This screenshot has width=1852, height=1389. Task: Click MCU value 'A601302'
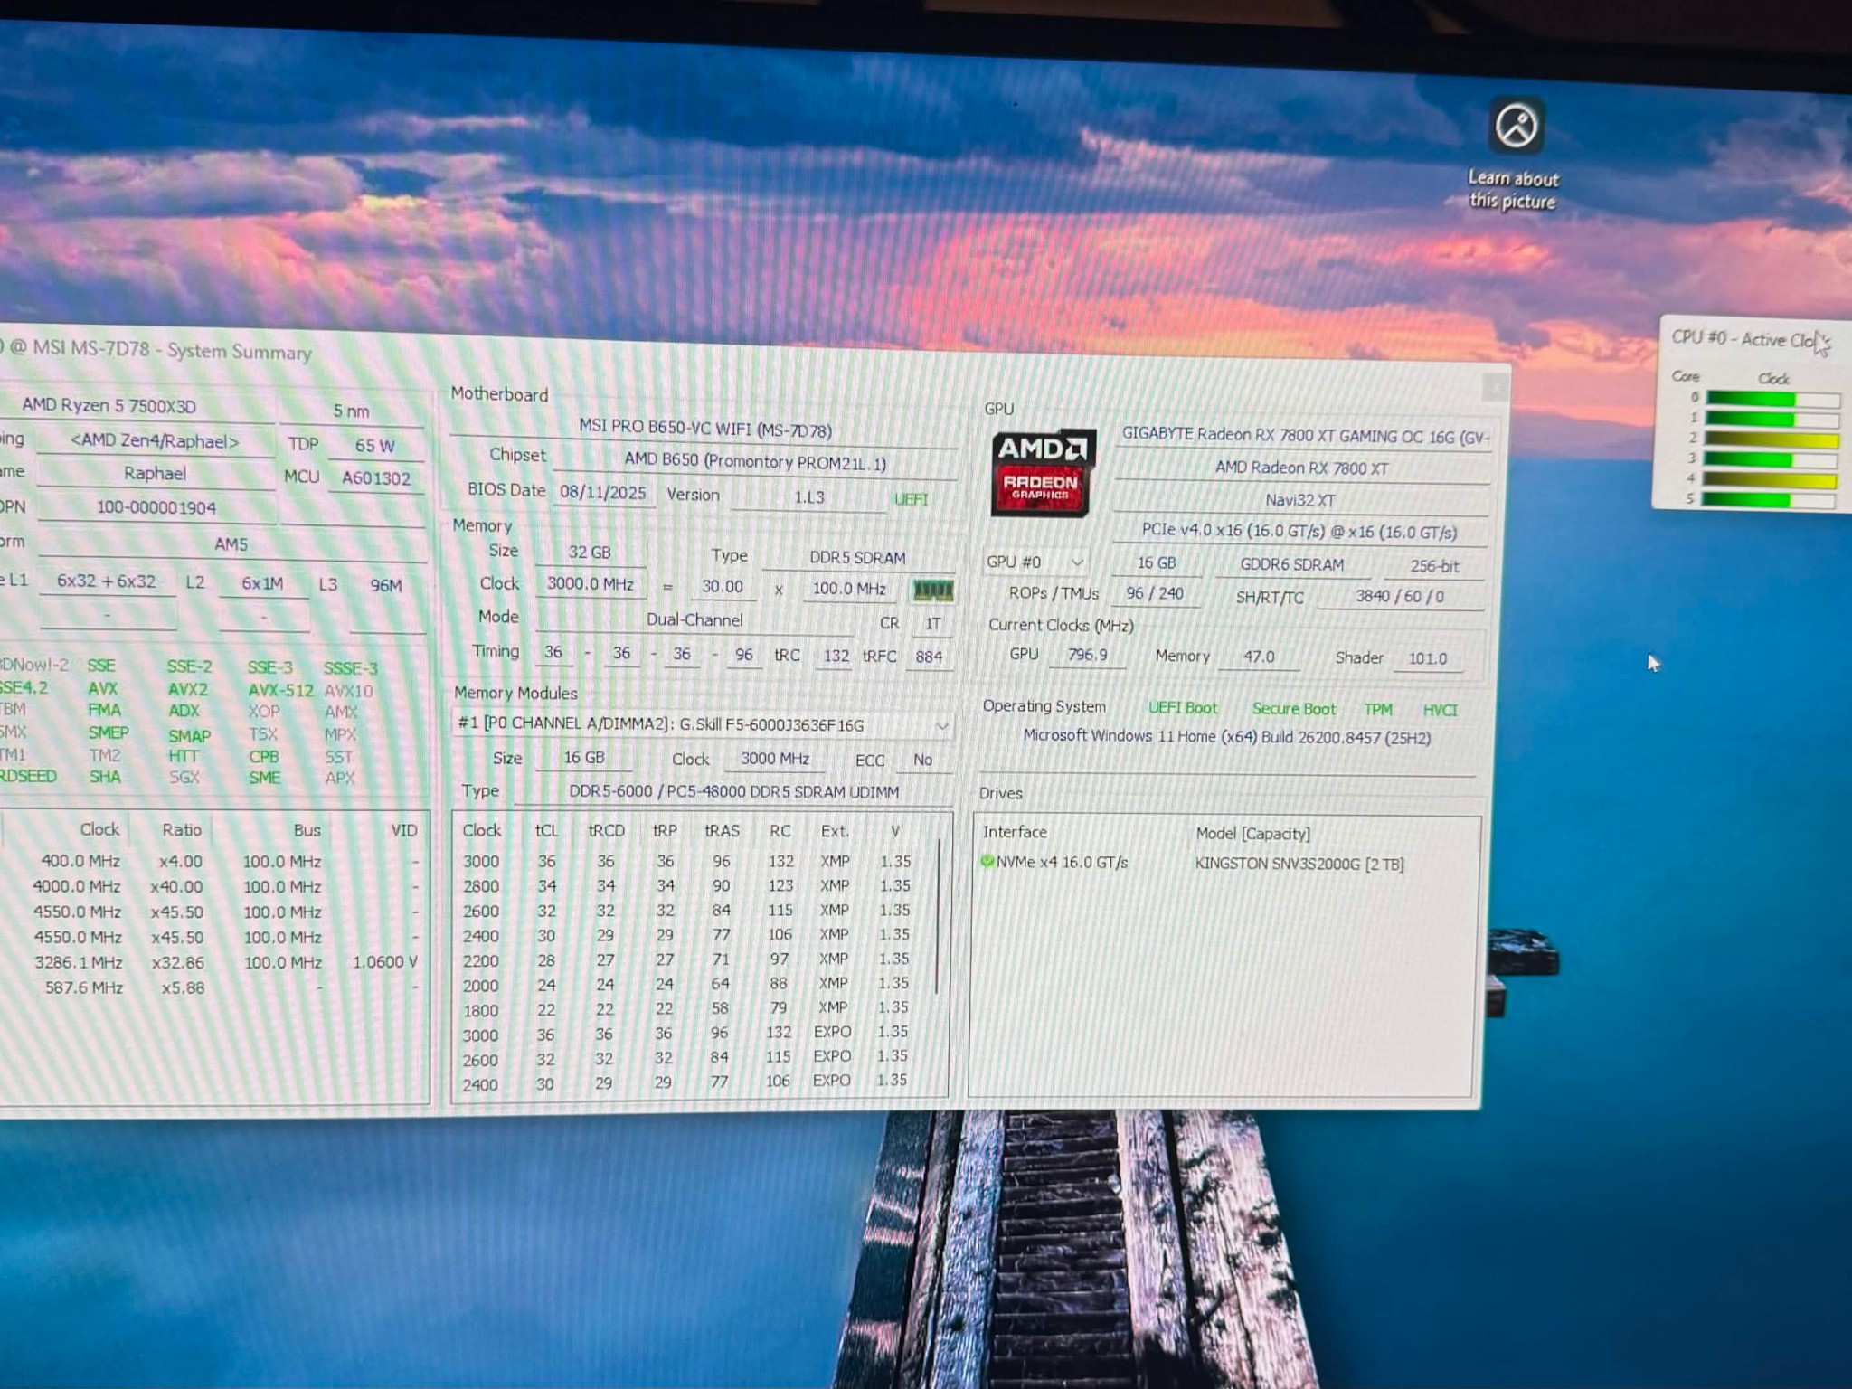pos(375,477)
